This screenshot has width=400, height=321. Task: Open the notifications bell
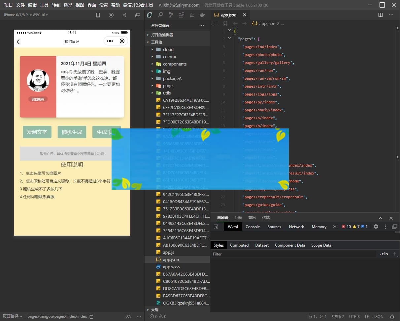coord(392,316)
